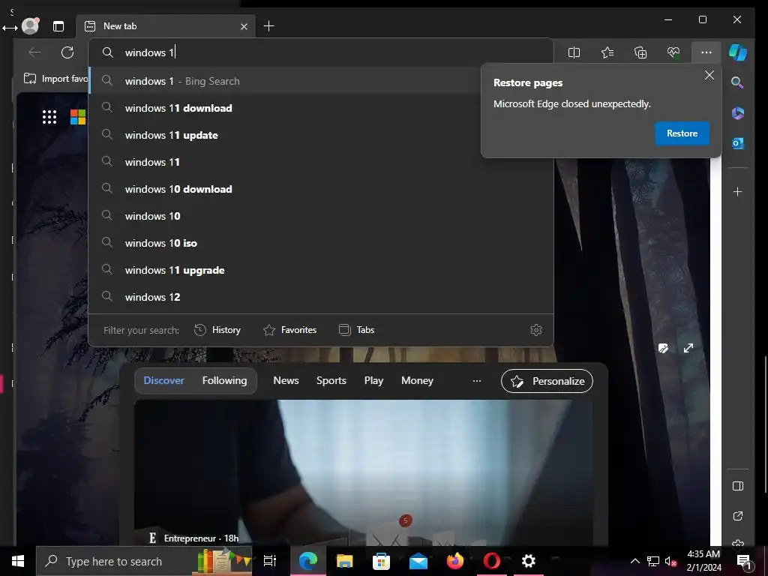Click the Restore button
The width and height of the screenshot is (768, 576).
pos(682,133)
